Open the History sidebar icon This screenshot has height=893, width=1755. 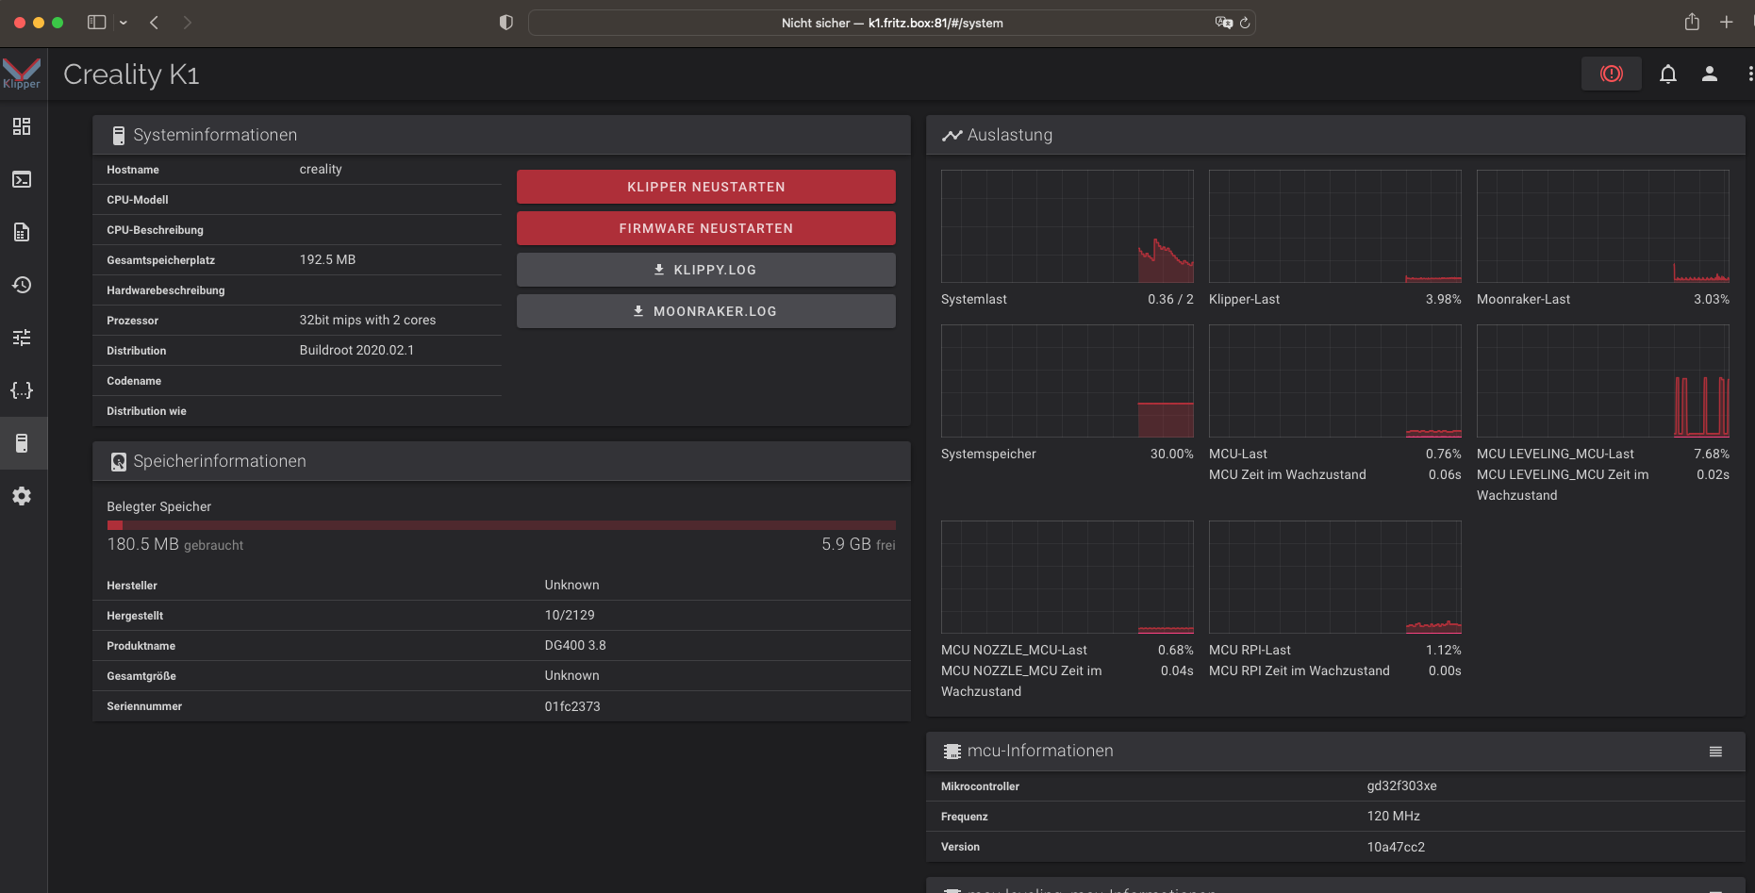pyautogui.click(x=22, y=285)
